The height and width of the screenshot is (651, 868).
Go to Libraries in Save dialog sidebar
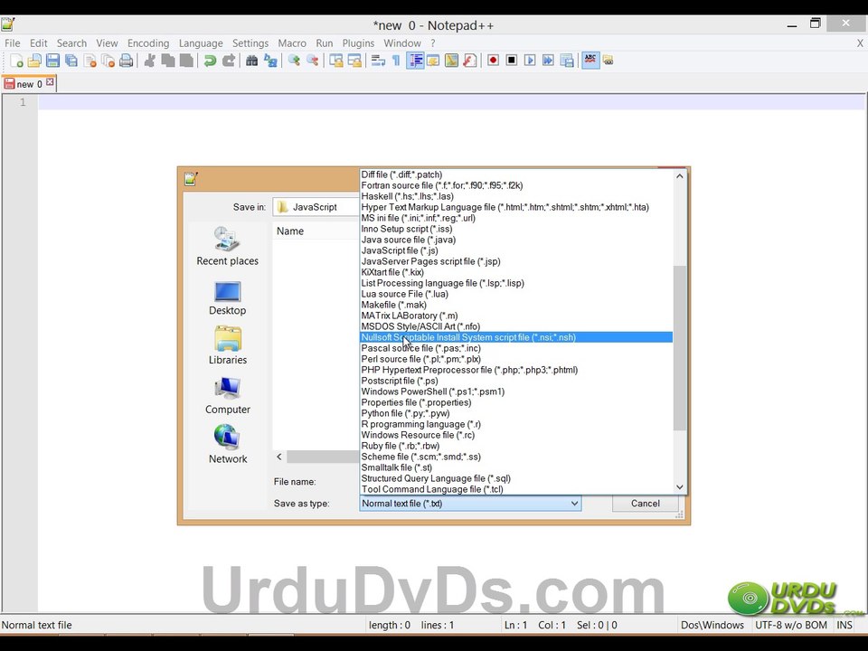coord(227,345)
